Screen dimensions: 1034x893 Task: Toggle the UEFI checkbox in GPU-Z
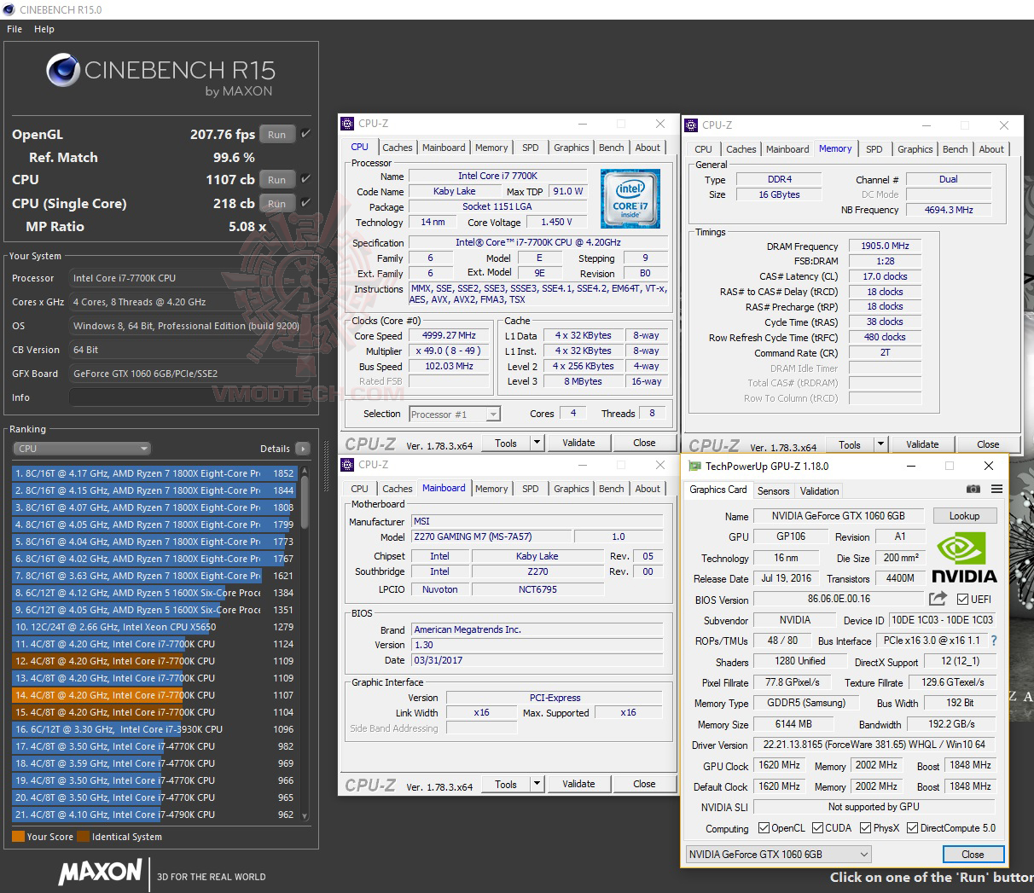pos(962,600)
